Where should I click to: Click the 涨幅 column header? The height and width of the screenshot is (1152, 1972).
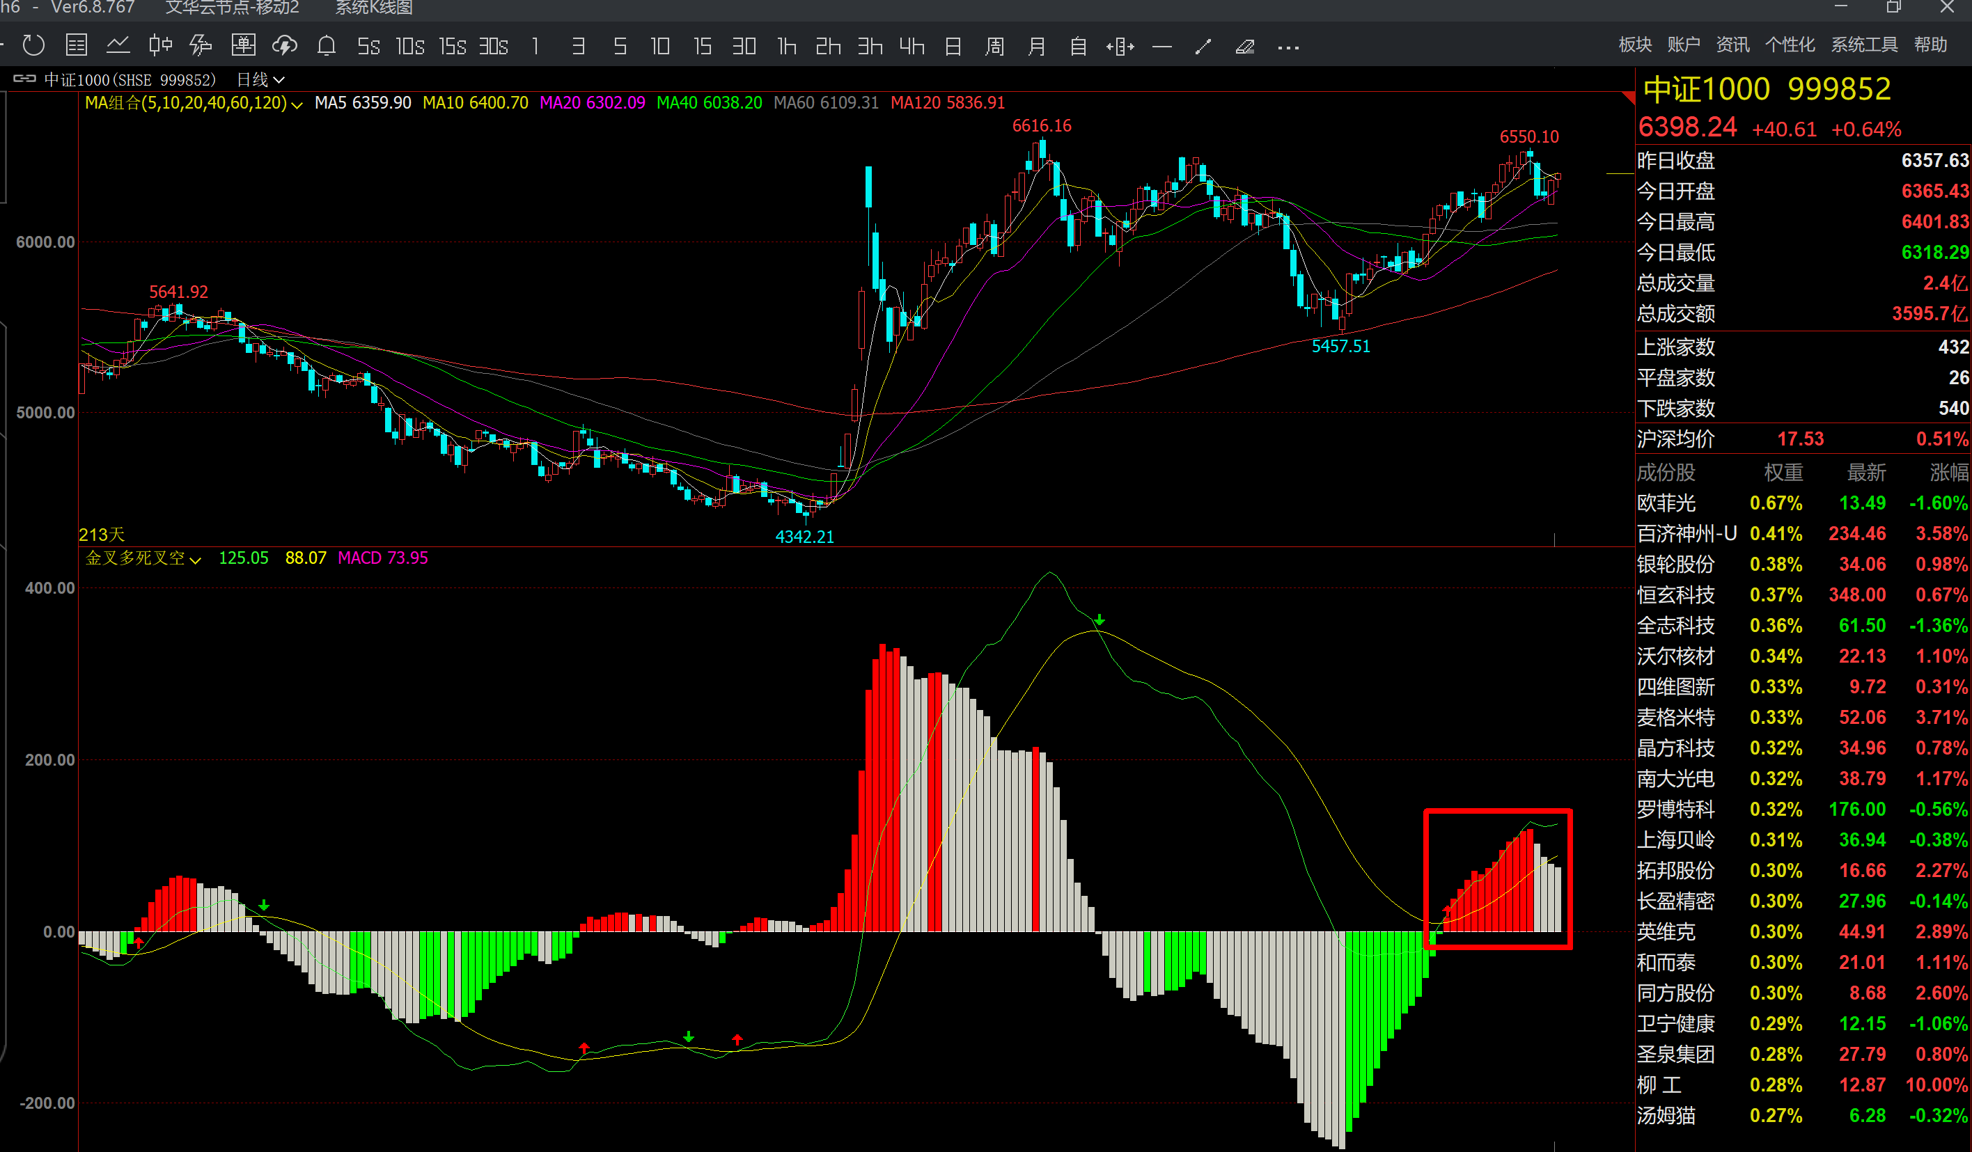(x=1948, y=473)
